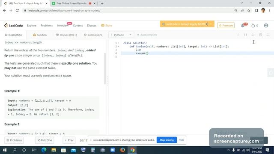274x154 pixels.
Task: Collapse def twoSum fold arrow
Action: pos(119,47)
